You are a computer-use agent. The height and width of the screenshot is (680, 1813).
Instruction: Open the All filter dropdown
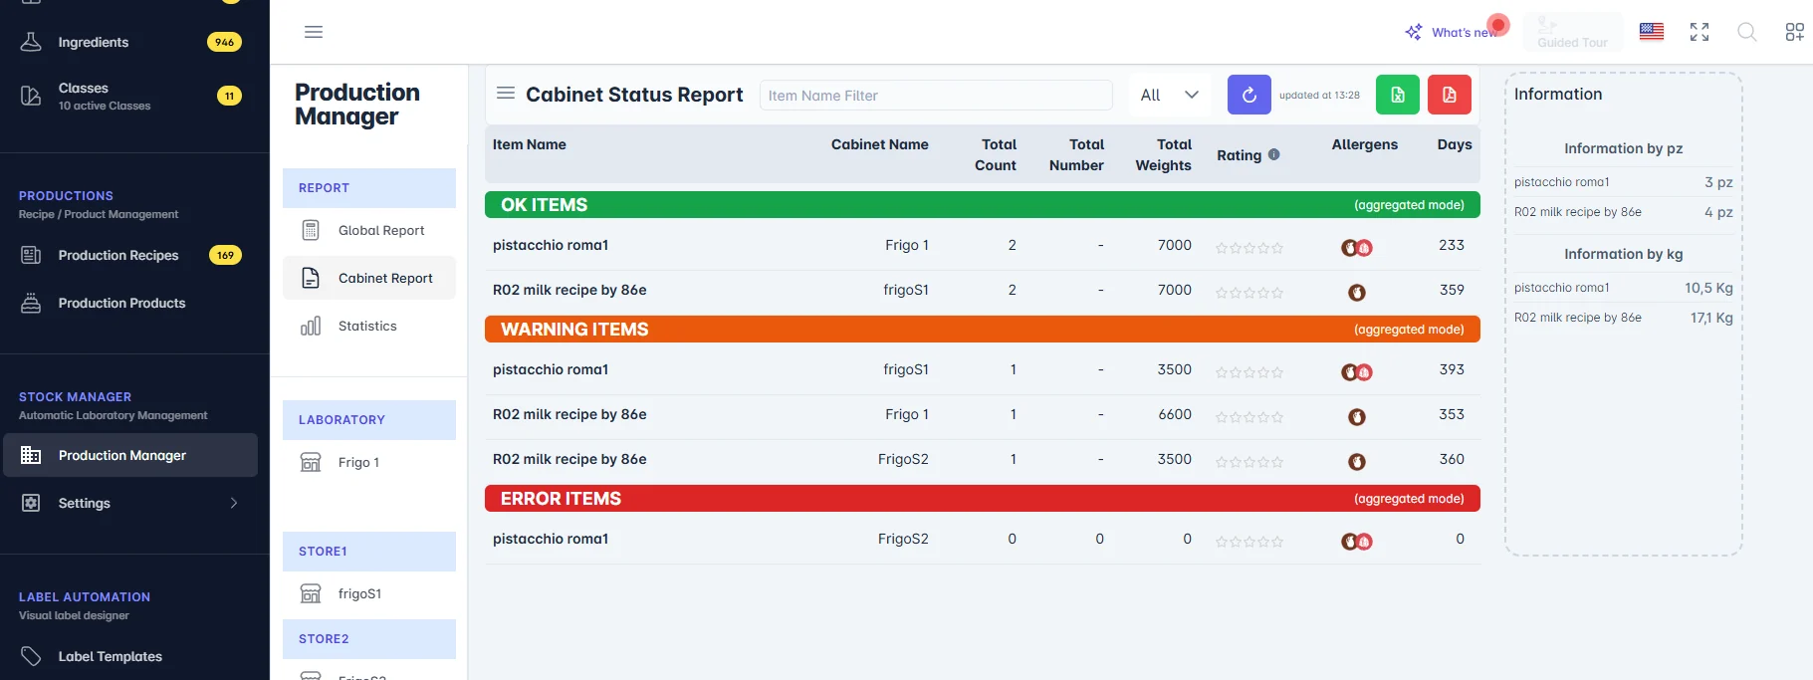[x=1170, y=95]
